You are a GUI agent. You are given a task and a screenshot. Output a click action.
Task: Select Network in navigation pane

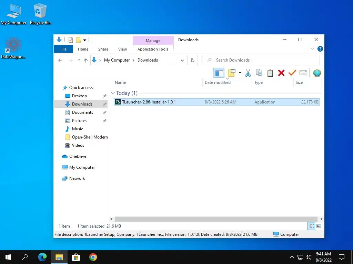coord(77,178)
